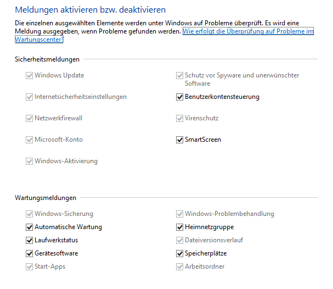Click the Windows-Aktivierung checkbox
Image resolution: width=333 pixels, height=289 pixels.
pyautogui.click(x=29, y=161)
